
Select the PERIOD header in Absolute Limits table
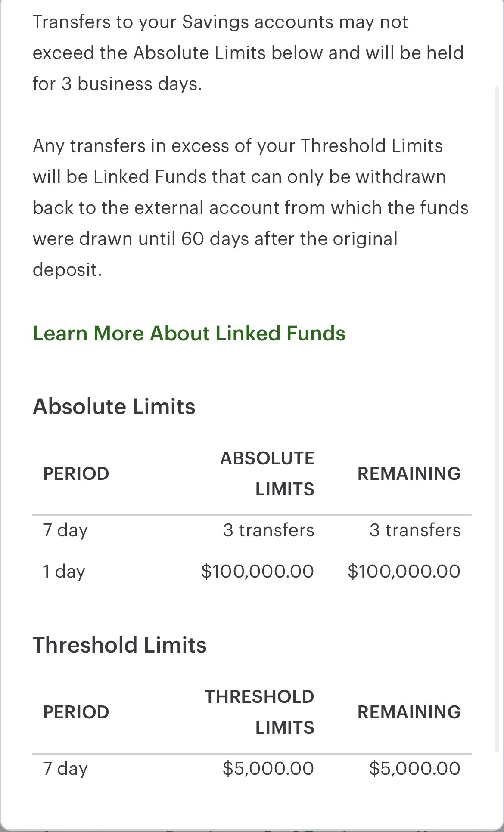76,474
